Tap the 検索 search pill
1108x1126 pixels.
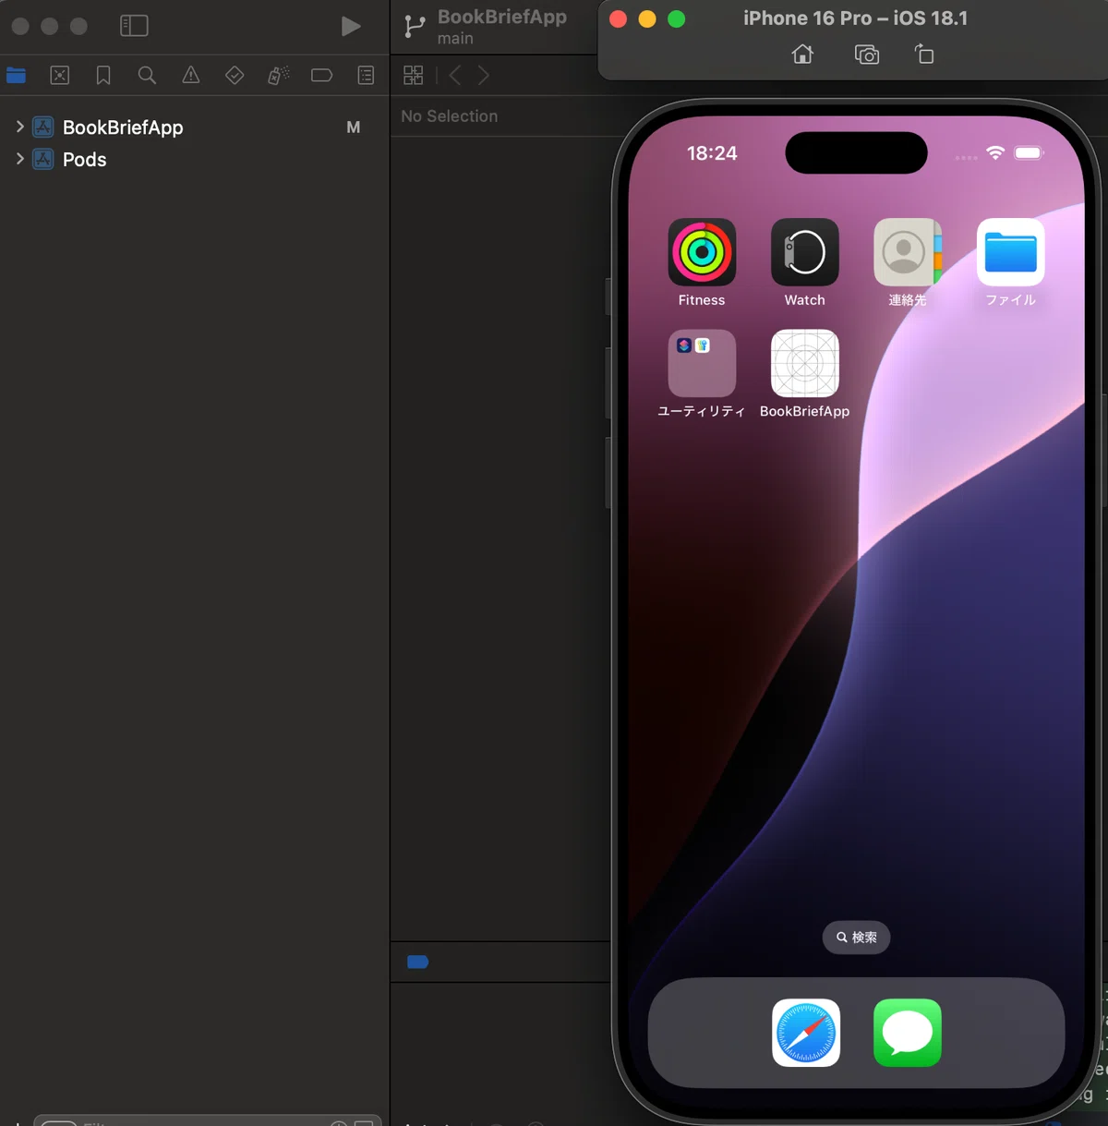click(x=856, y=938)
